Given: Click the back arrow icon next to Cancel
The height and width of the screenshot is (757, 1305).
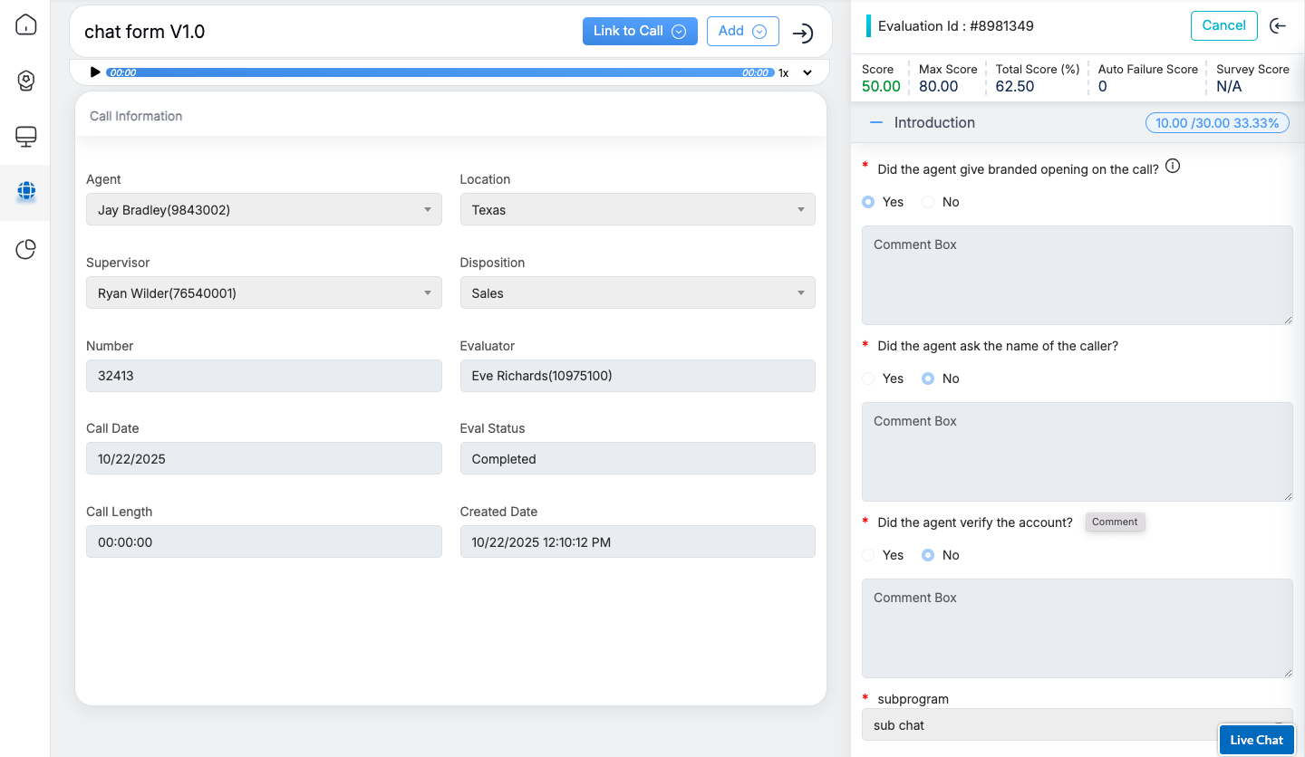Looking at the screenshot, I should (1278, 26).
